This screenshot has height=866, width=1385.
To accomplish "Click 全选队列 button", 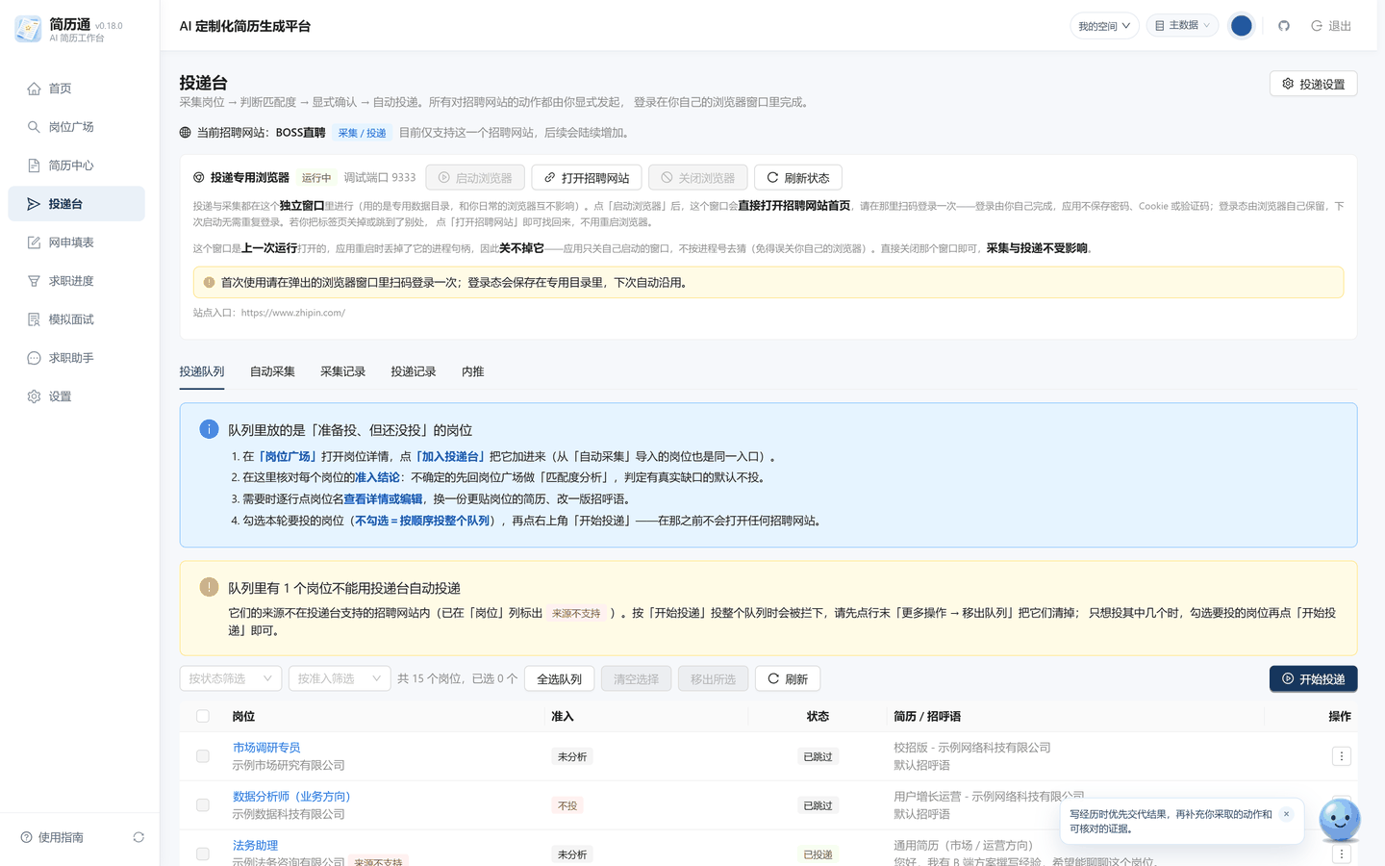I will point(559,678).
